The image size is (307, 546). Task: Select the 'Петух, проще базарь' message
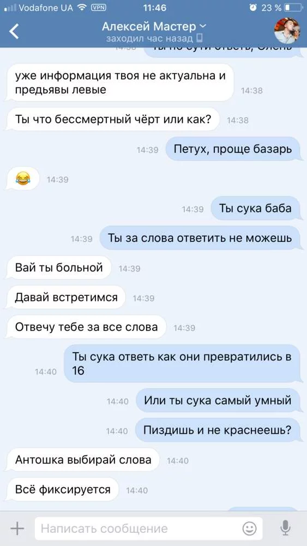click(233, 150)
